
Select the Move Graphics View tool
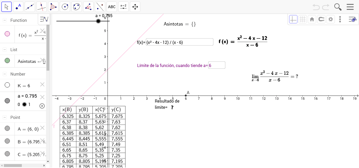pyautogui.click(x=135, y=7)
